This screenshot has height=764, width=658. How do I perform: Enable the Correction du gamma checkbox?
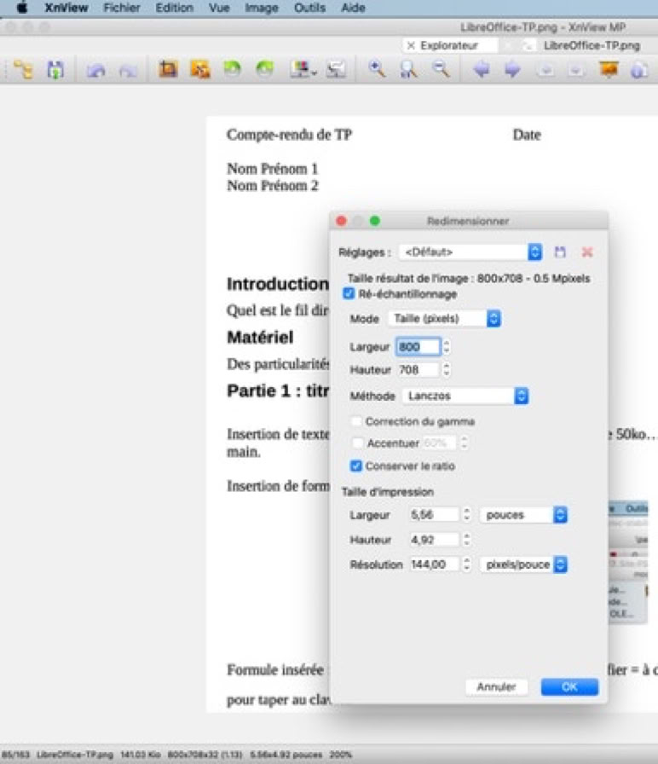357,421
